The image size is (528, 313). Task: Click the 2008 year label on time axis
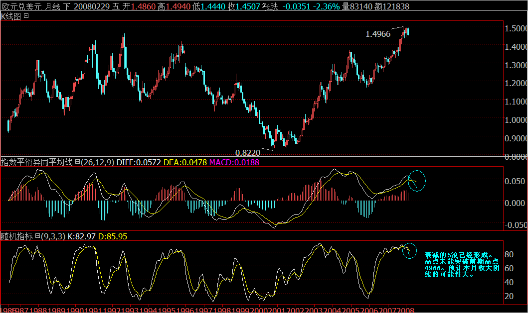(x=405, y=310)
